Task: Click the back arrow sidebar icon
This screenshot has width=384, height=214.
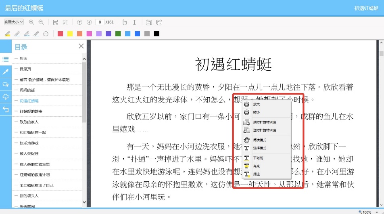Action: click(x=6, y=109)
